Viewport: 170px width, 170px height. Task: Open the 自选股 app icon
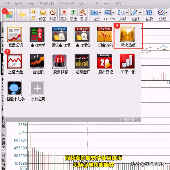37,61
